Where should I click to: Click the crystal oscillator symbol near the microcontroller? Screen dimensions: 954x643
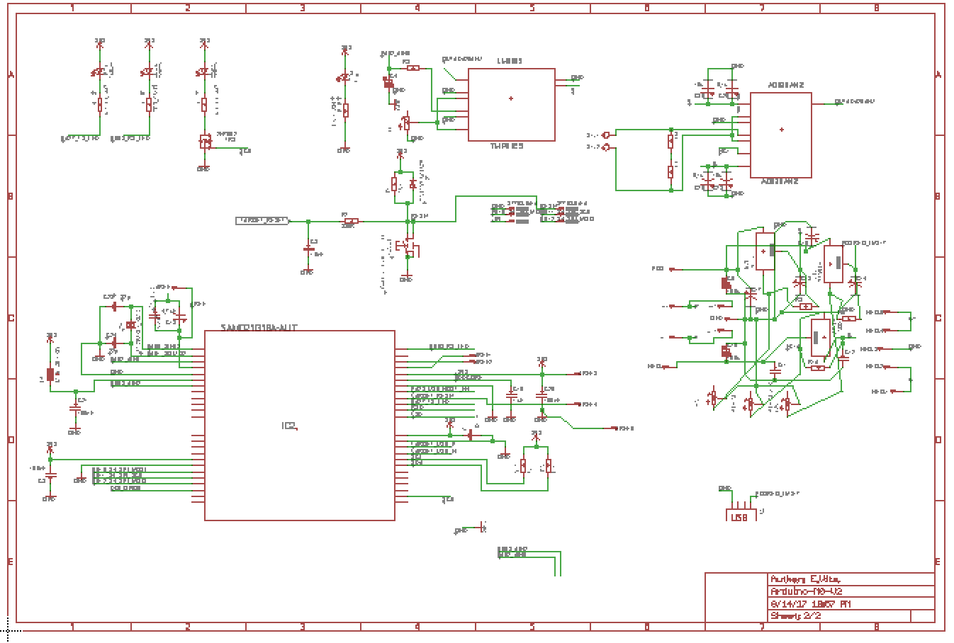tap(131, 325)
